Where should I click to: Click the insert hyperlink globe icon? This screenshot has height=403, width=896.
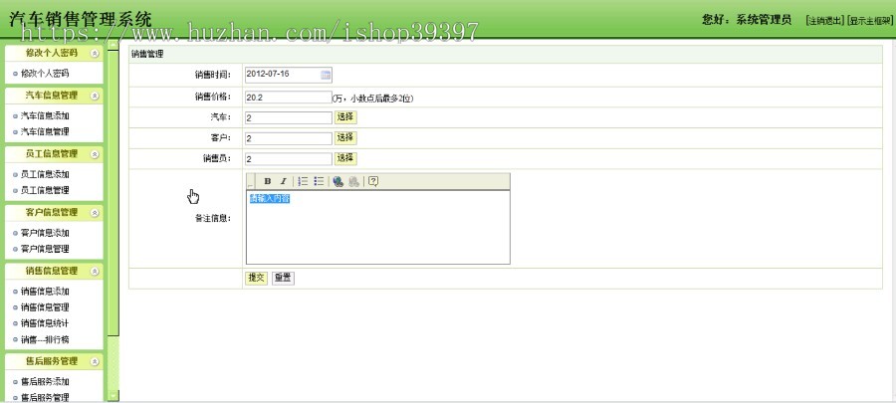pyautogui.click(x=338, y=181)
